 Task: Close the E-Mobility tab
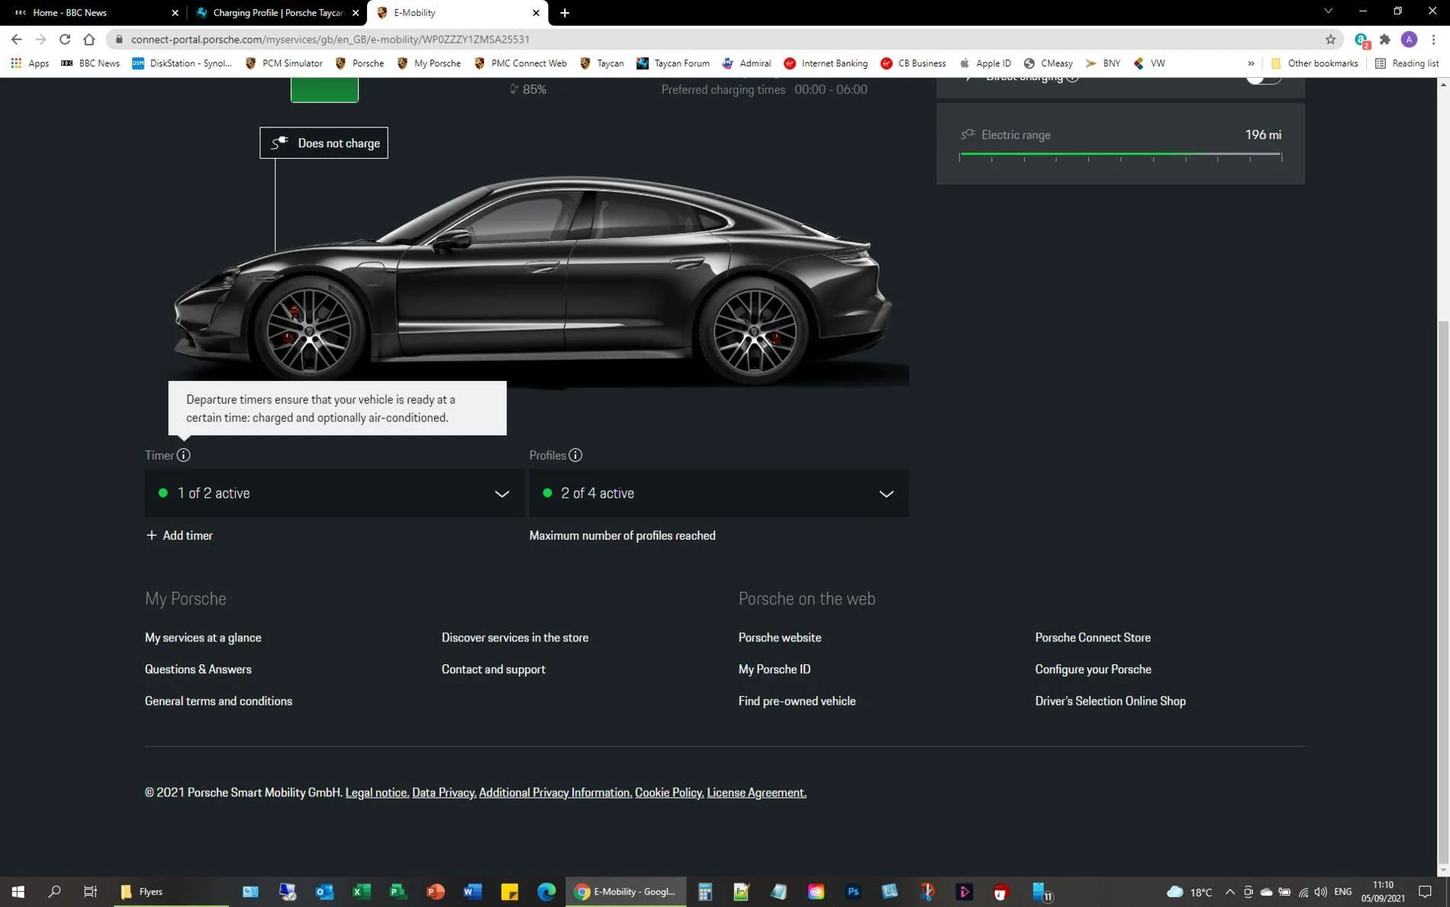[x=536, y=12]
